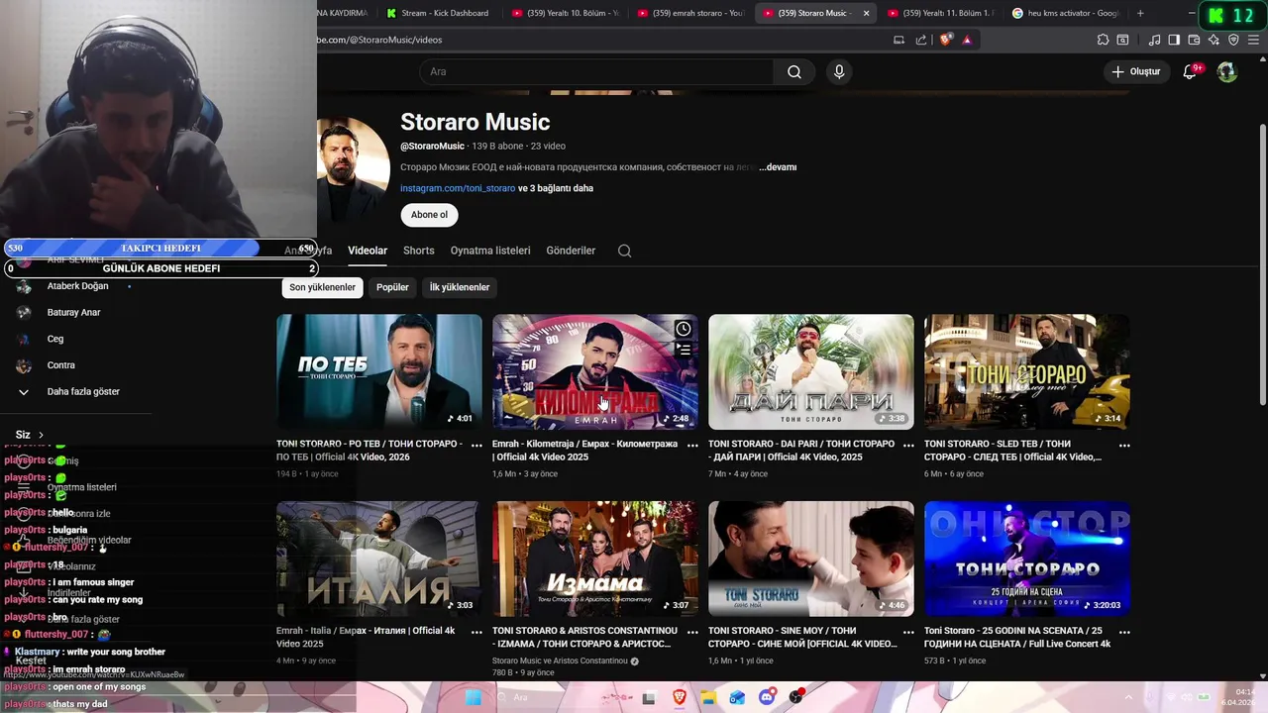Play the PO TEB video thumbnail

coord(379,371)
